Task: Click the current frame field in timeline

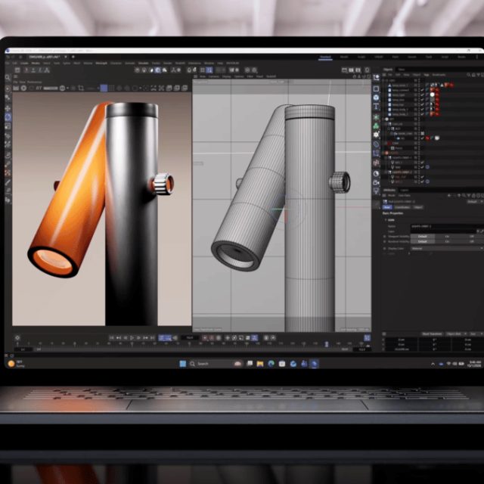Action: 190,338
